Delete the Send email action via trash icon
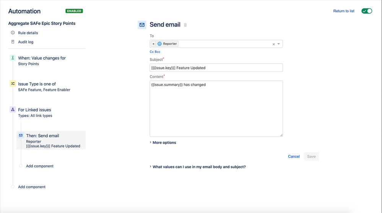The width and height of the screenshot is (382, 213). coord(185,25)
